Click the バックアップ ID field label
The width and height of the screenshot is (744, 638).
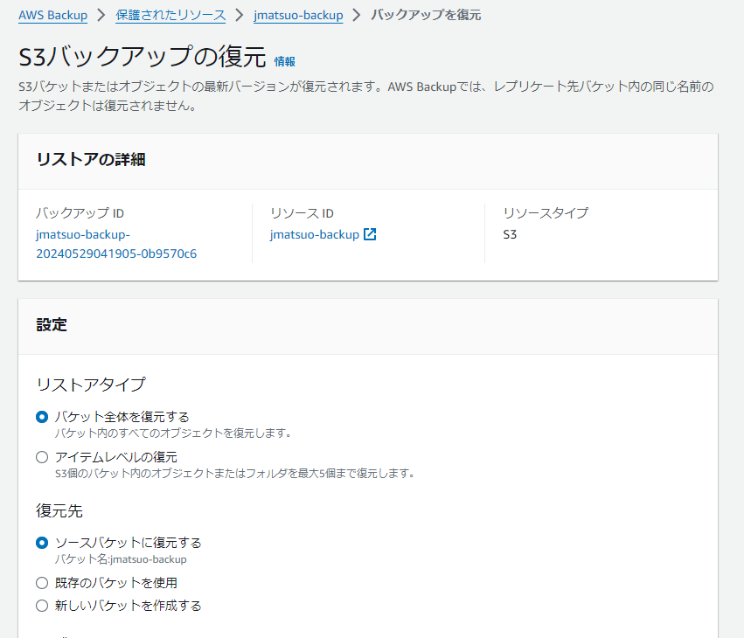click(x=80, y=213)
